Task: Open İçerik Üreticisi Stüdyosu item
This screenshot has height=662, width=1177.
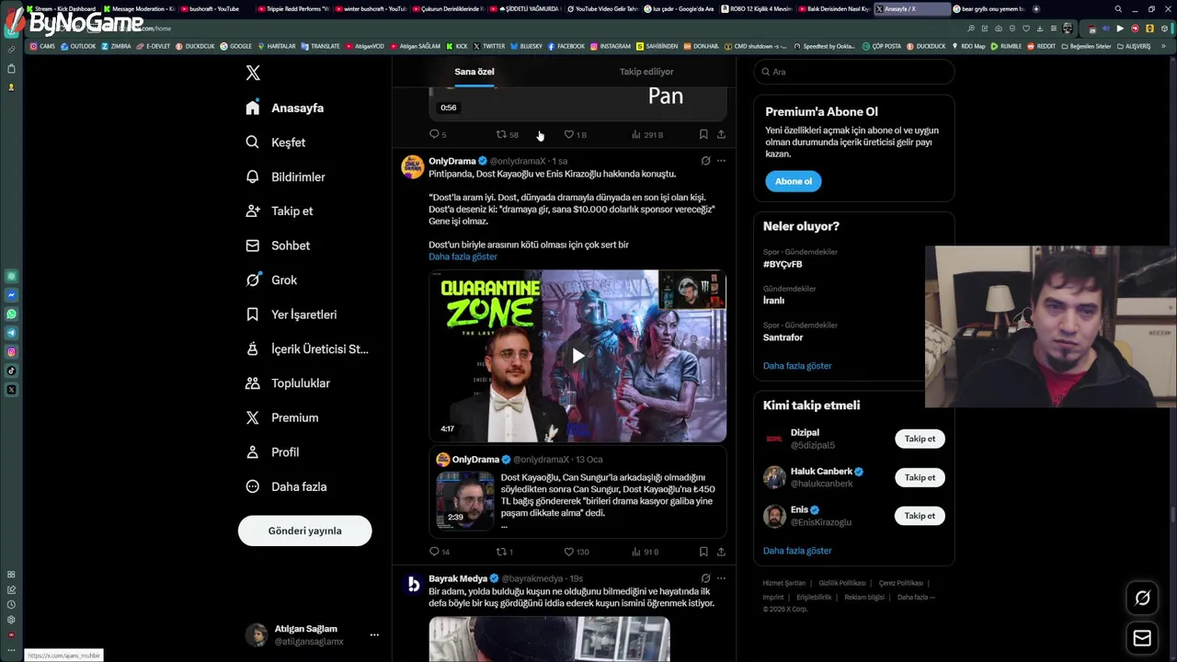Action: (307, 348)
